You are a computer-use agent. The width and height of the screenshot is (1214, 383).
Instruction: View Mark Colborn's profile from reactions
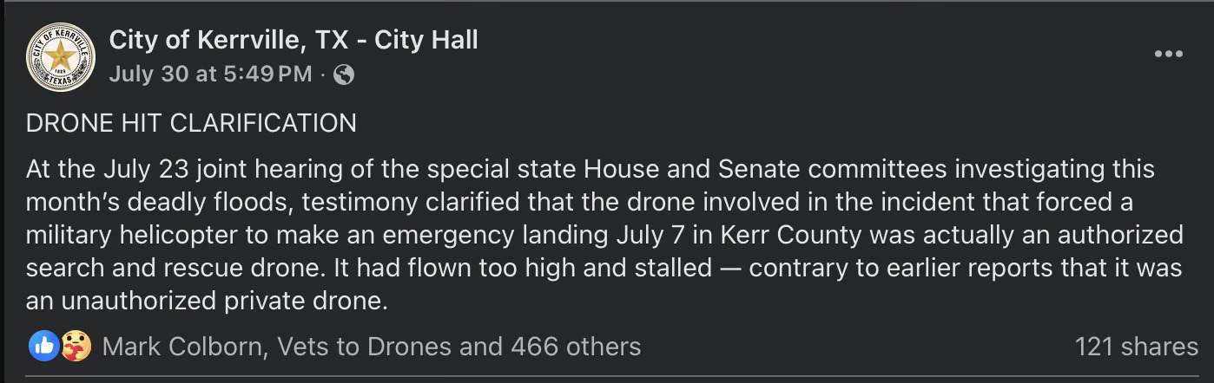tap(183, 347)
